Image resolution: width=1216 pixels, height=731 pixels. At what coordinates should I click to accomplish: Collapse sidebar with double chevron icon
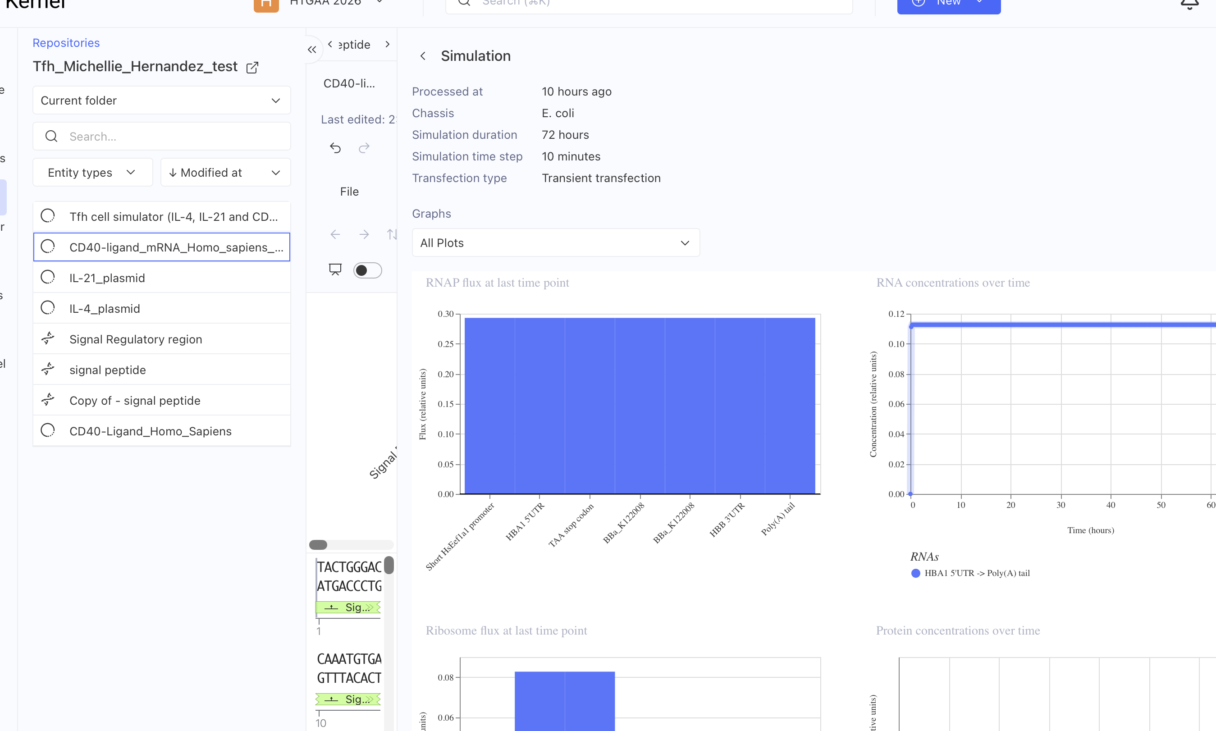click(x=312, y=49)
